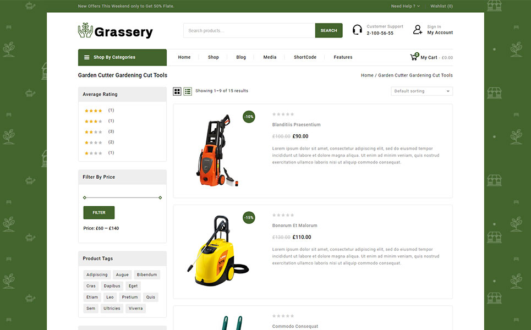The height and width of the screenshot is (330, 531).
Task: Open the ShortCode menu item
Action: [305, 57]
